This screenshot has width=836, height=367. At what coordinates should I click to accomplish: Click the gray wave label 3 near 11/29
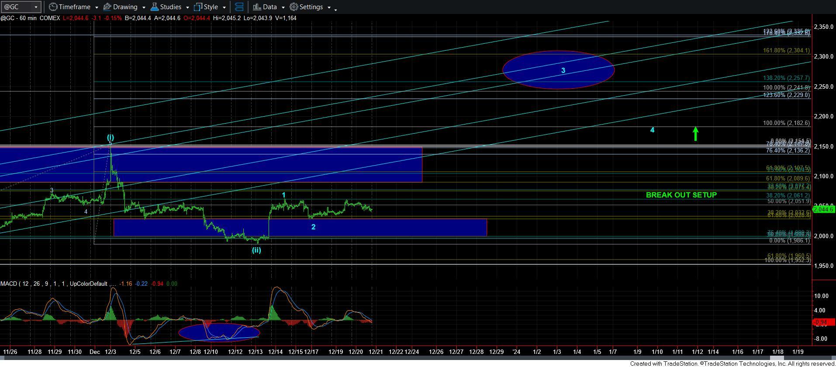point(52,190)
